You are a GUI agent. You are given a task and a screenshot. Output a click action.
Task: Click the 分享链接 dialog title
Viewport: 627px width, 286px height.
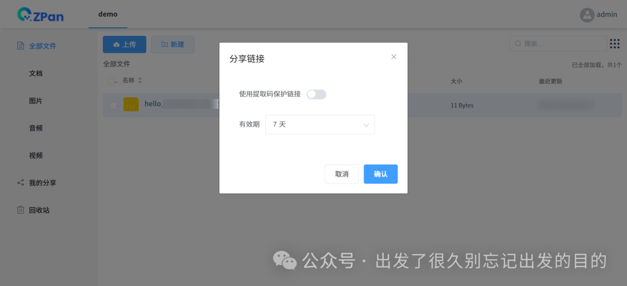point(247,59)
